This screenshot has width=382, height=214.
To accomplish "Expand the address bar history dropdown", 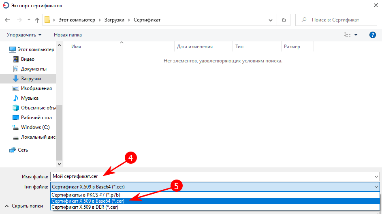I will (x=271, y=20).
